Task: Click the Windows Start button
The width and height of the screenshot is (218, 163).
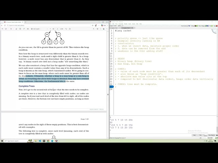Action: (x=2, y=141)
